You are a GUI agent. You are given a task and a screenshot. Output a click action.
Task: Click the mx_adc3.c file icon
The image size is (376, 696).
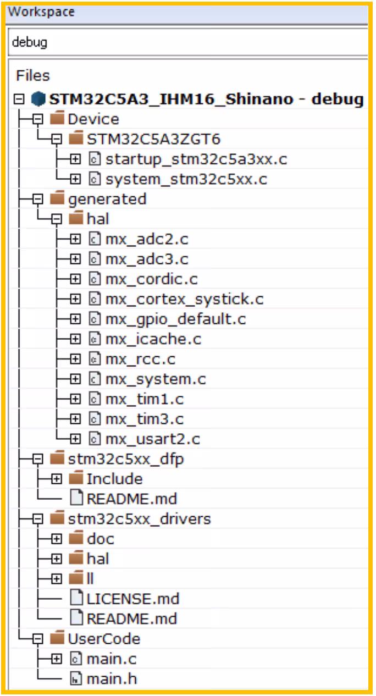click(95, 259)
